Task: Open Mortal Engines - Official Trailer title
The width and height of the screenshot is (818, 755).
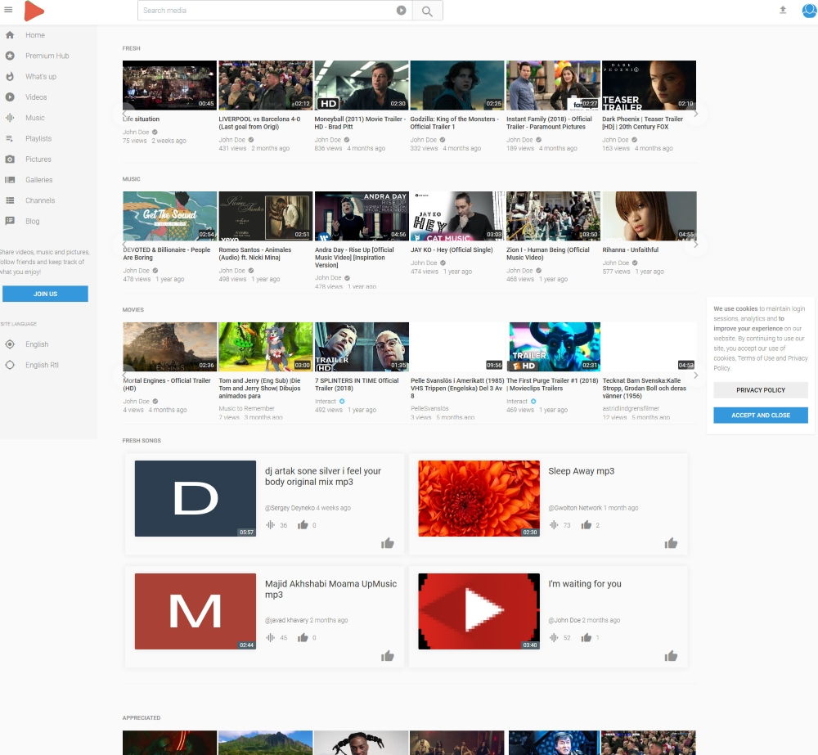Action: (167, 384)
